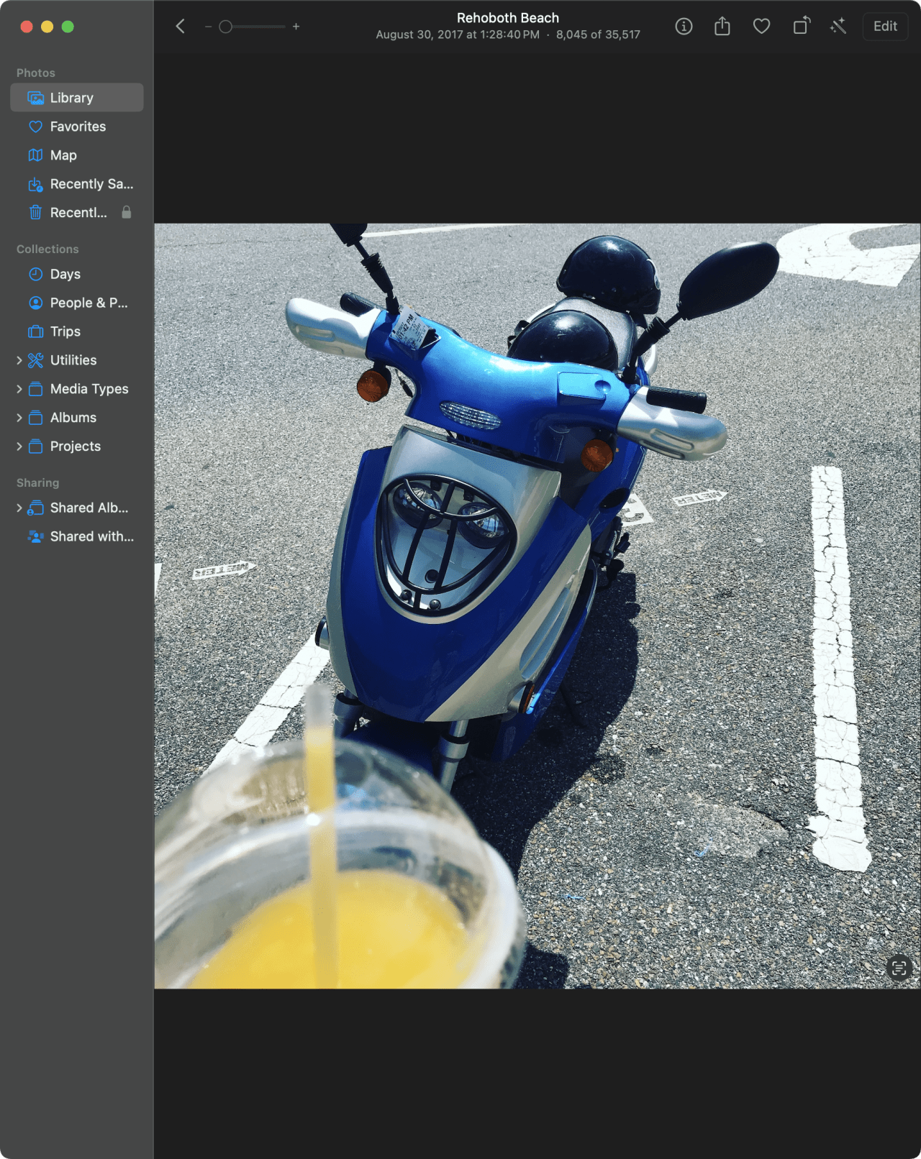Apply Auto Enhance magic wand
The width and height of the screenshot is (921, 1159).
[x=838, y=27]
